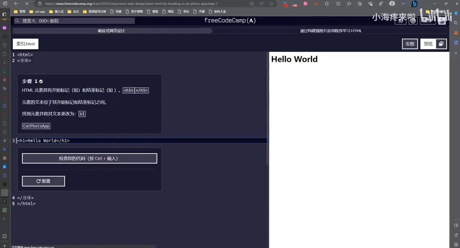The height and width of the screenshot is (248, 460).
Task: Toggle the 安慰 console button
Action: 410,44
